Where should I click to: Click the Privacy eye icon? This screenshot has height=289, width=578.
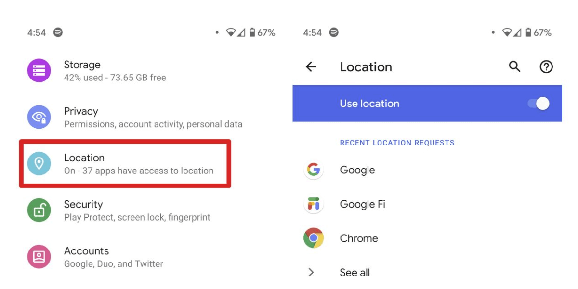[x=39, y=117]
